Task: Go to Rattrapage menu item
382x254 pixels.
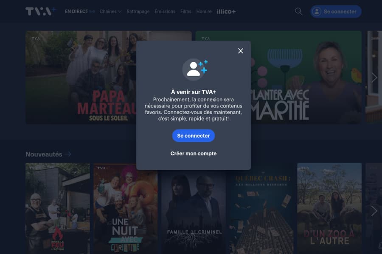Action: coord(138,11)
